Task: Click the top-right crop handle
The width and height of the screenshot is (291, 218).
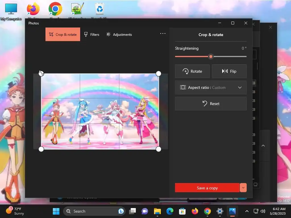Action: (159, 74)
